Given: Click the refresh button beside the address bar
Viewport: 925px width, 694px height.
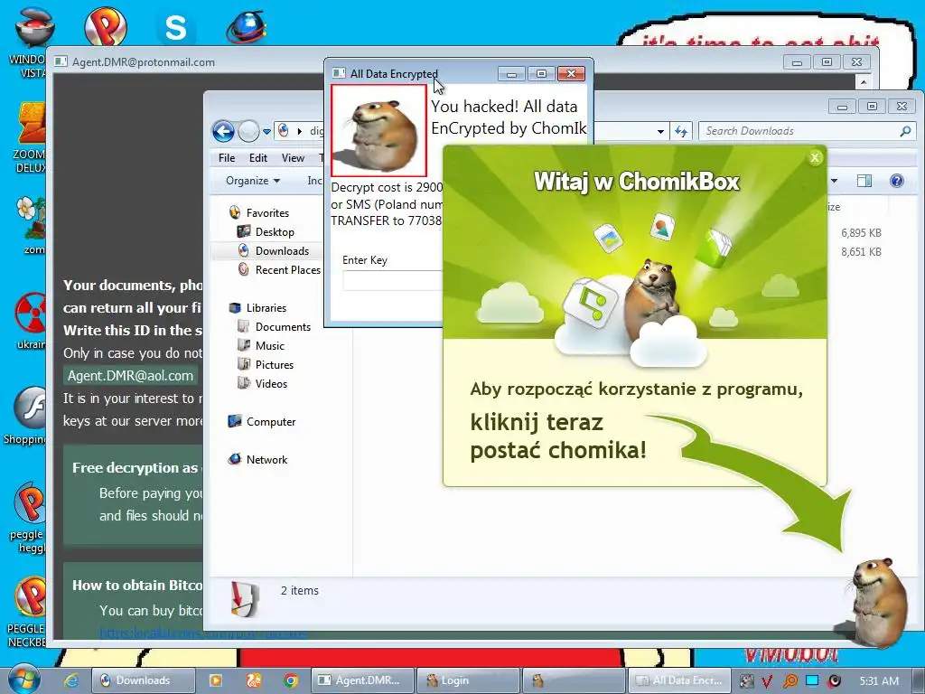Looking at the screenshot, I should point(681,131).
